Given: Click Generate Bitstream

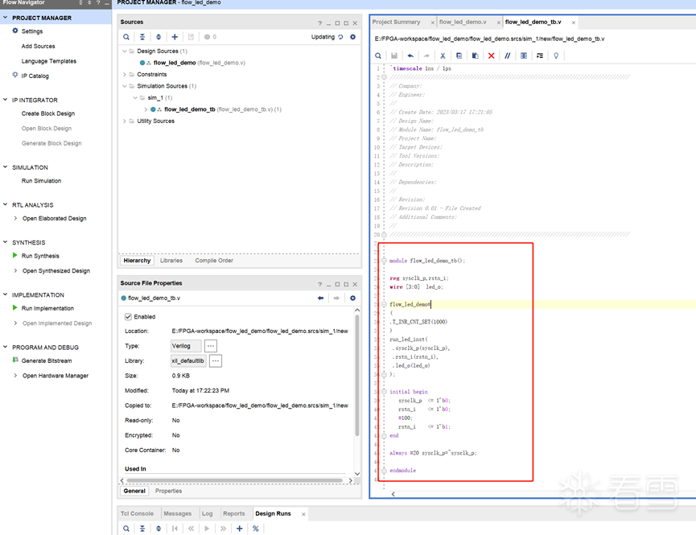Looking at the screenshot, I should point(47,360).
